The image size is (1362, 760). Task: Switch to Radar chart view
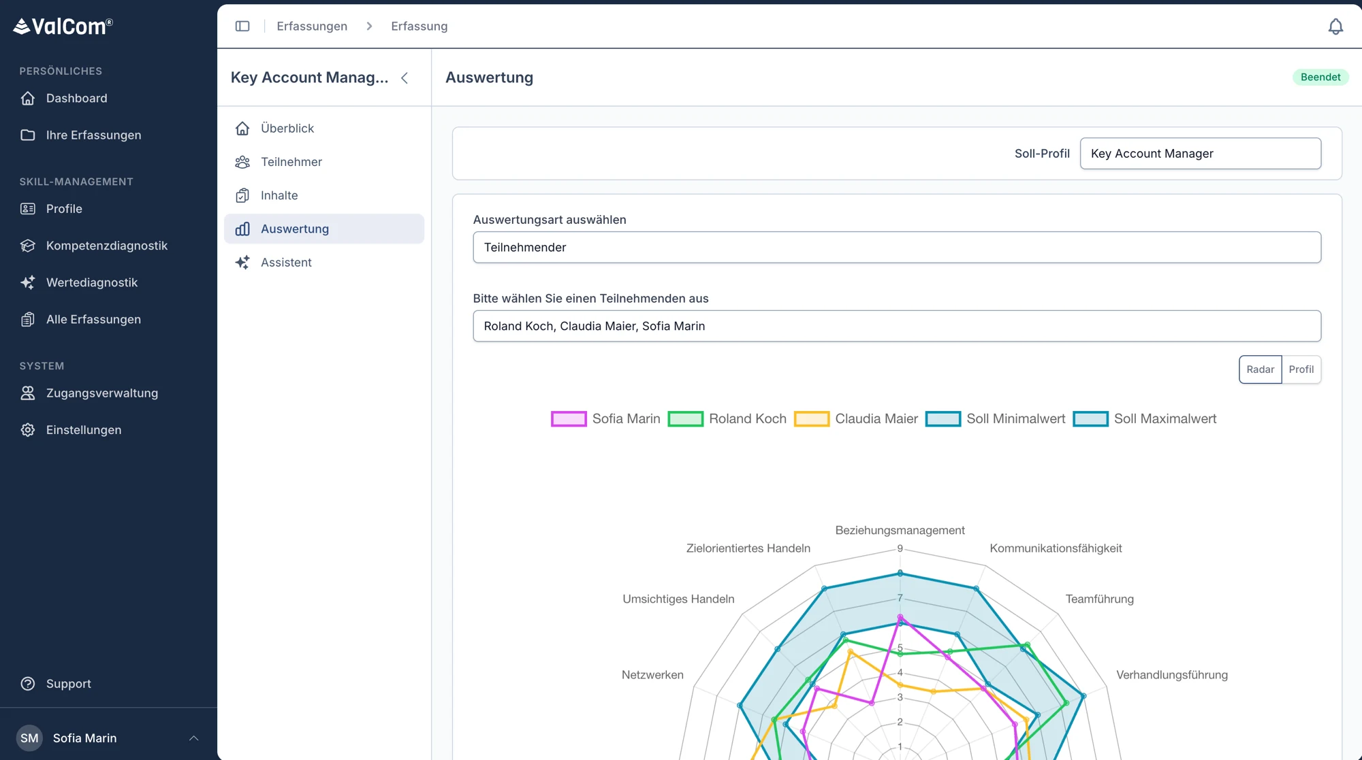point(1260,369)
